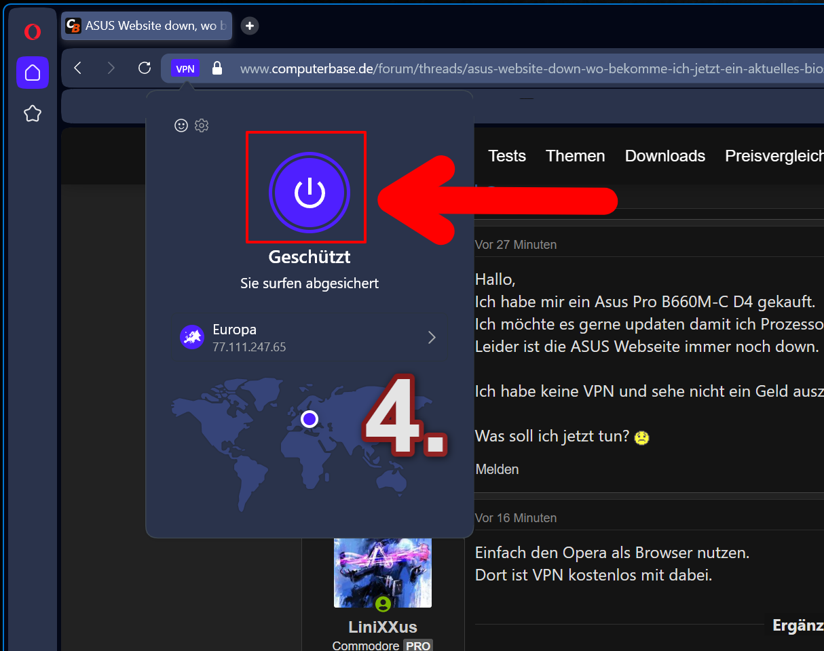Expand the Europa location chooser arrow
Viewport: 824px width, 651px height.
point(432,338)
